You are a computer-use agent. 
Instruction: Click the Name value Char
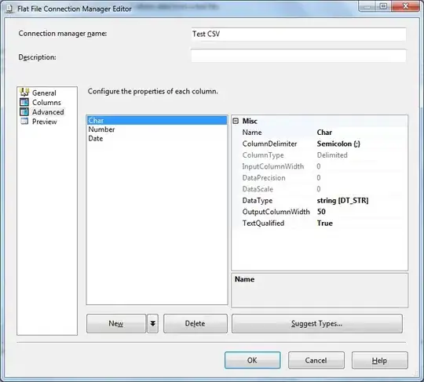324,133
